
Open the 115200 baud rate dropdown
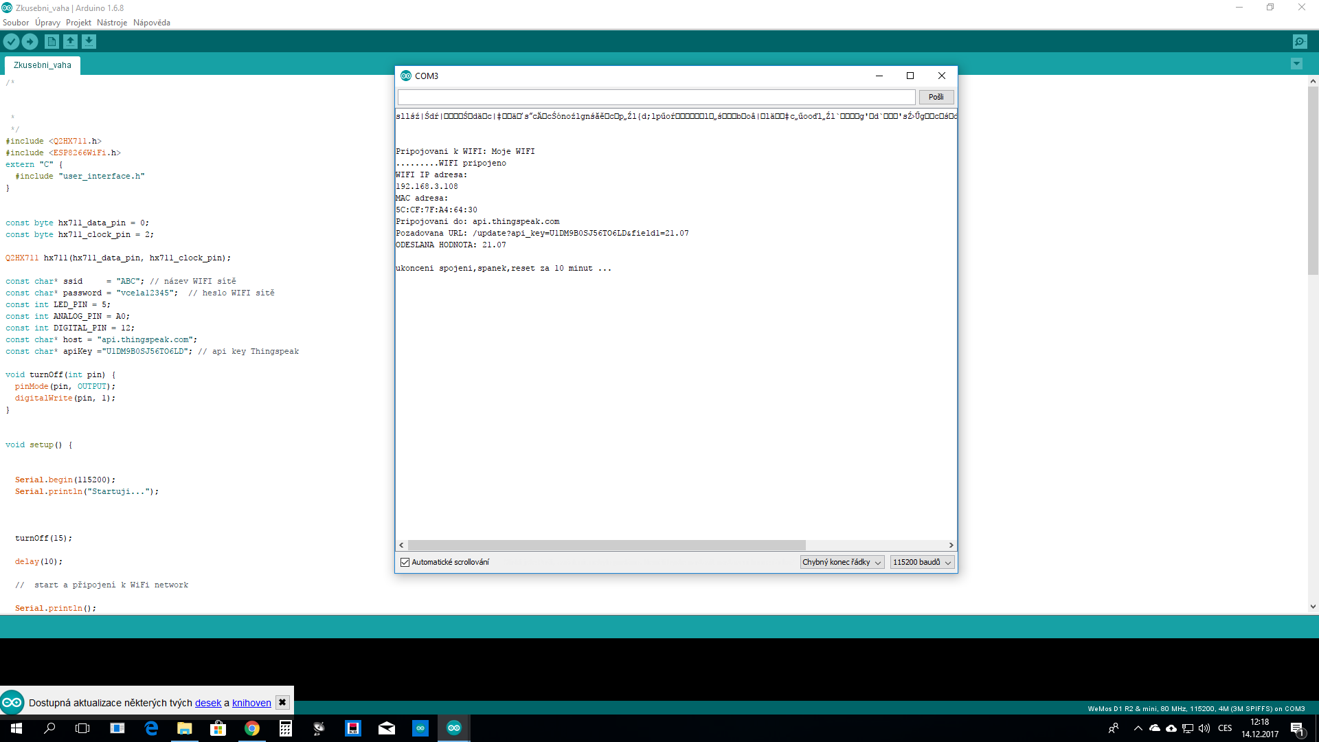coord(921,562)
